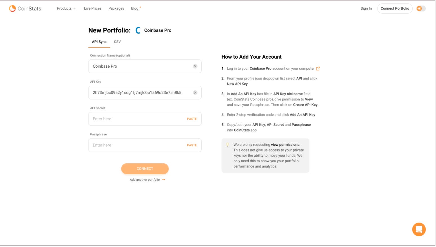Viewport: 436px width, 247px height.
Task: Go to the Packages page
Action: coord(116,8)
